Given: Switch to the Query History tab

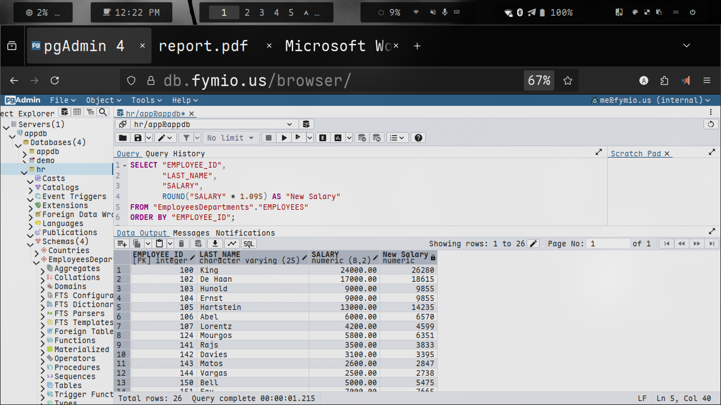Looking at the screenshot, I should pyautogui.click(x=175, y=154).
